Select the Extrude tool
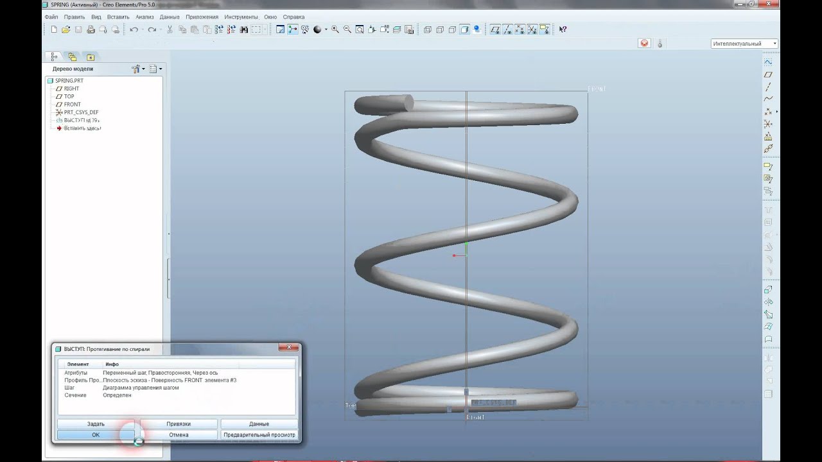 [767, 289]
